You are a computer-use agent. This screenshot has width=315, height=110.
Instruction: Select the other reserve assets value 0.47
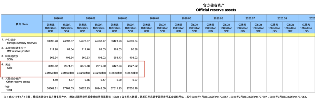103,80
